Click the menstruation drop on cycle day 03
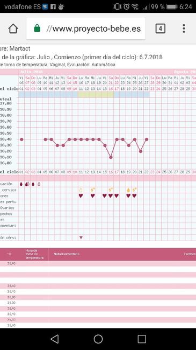 pyautogui.click(x=33, y=184)
